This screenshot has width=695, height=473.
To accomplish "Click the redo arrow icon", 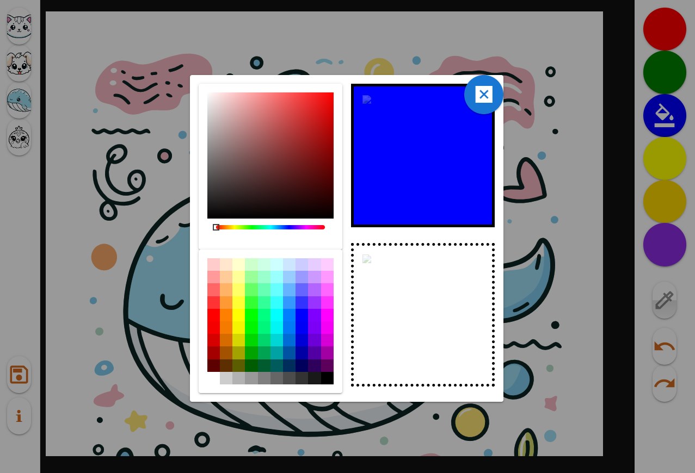I will pyautogui.click(x=665, y=384).
